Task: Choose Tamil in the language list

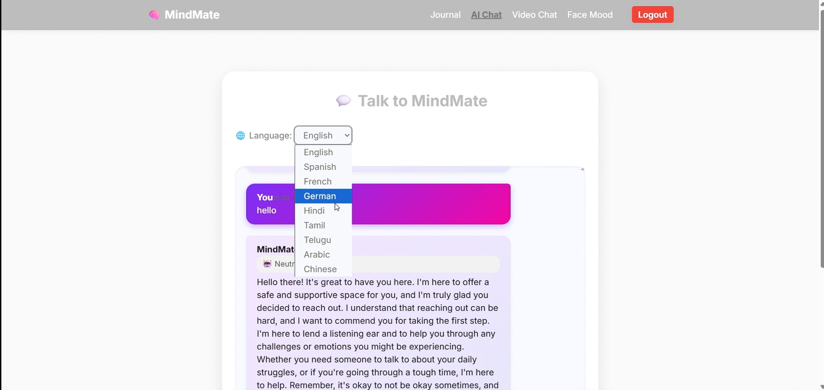Action: point(323,225)
